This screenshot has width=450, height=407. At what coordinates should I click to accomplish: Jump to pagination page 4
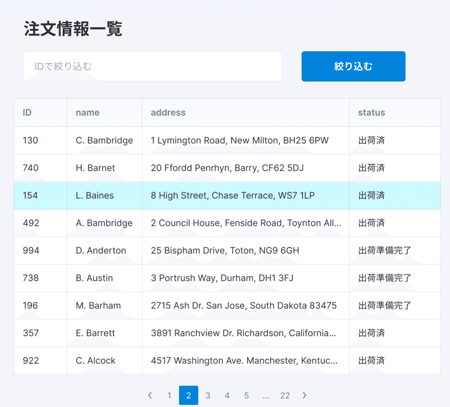coord(227,395)
